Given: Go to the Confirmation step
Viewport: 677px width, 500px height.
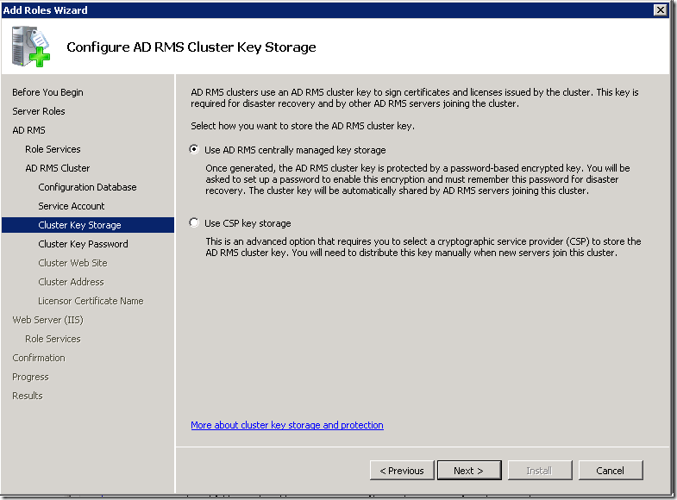Looking at the screenshot, I should tap(39, 358).
